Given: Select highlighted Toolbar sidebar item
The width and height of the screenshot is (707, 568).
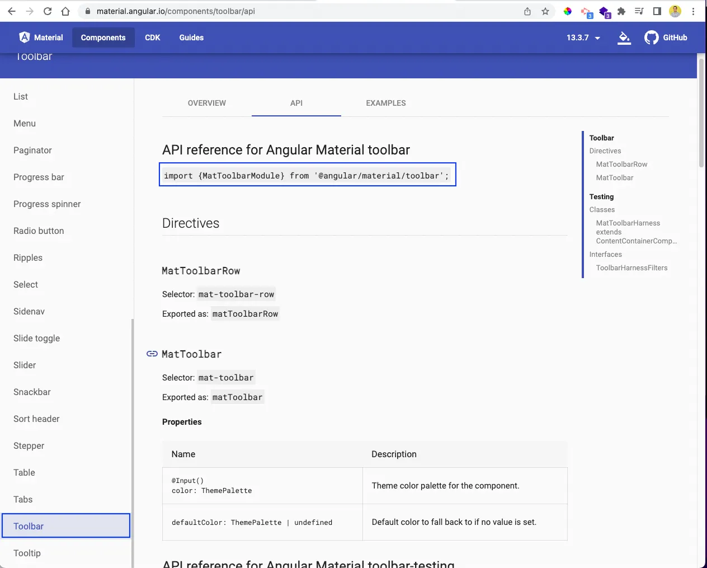Looking at the screenshot, I should (66, 526).
